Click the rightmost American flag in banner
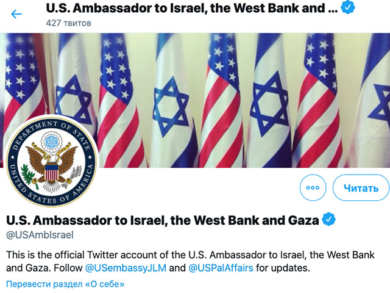This screenshot has width=390, height=293. [x=318, y=99]
